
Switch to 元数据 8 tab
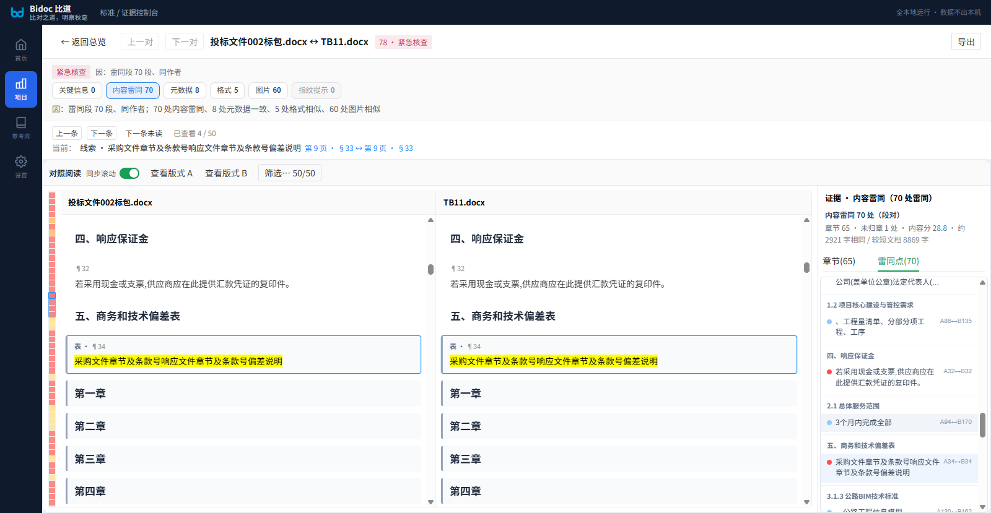[185, 90]
